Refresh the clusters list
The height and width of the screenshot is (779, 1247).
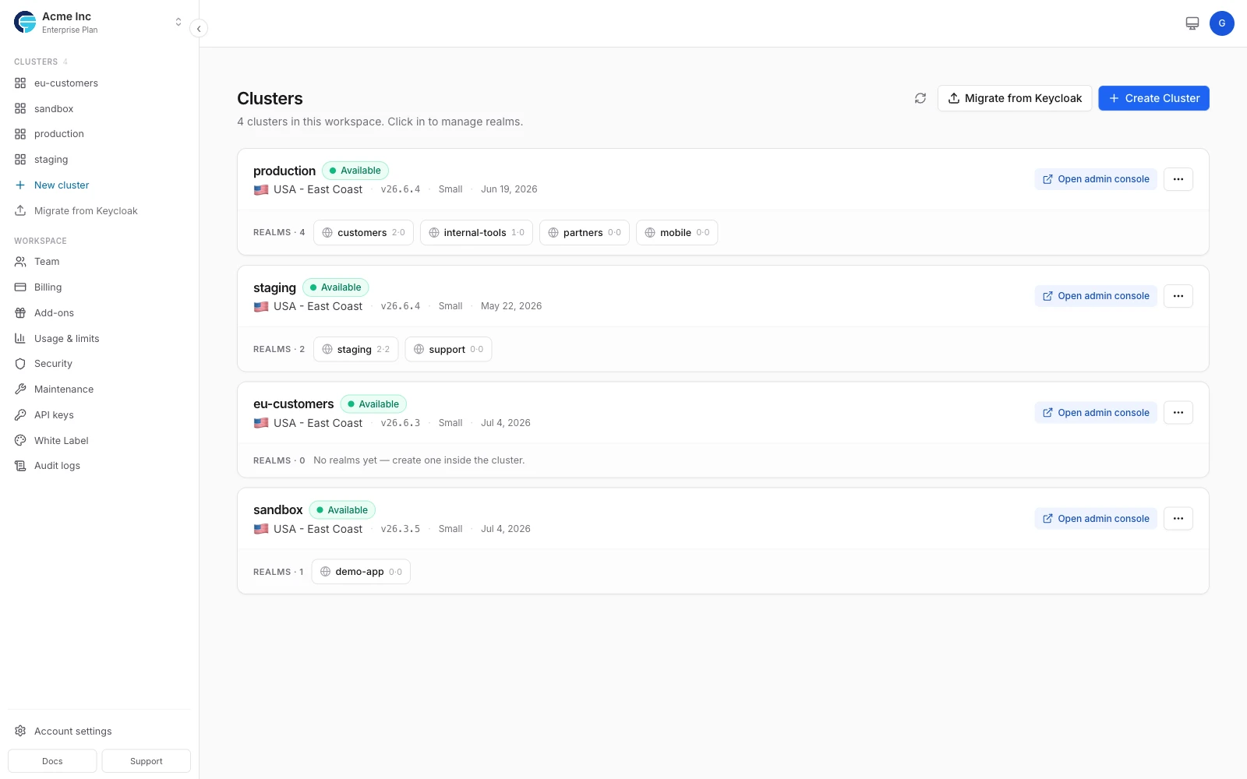[x=920, y=98]
